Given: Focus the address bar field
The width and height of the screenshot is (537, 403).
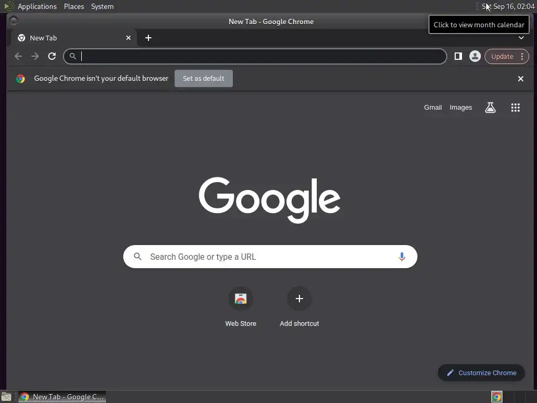Looking at the screenshot, I should coord(255,56).
